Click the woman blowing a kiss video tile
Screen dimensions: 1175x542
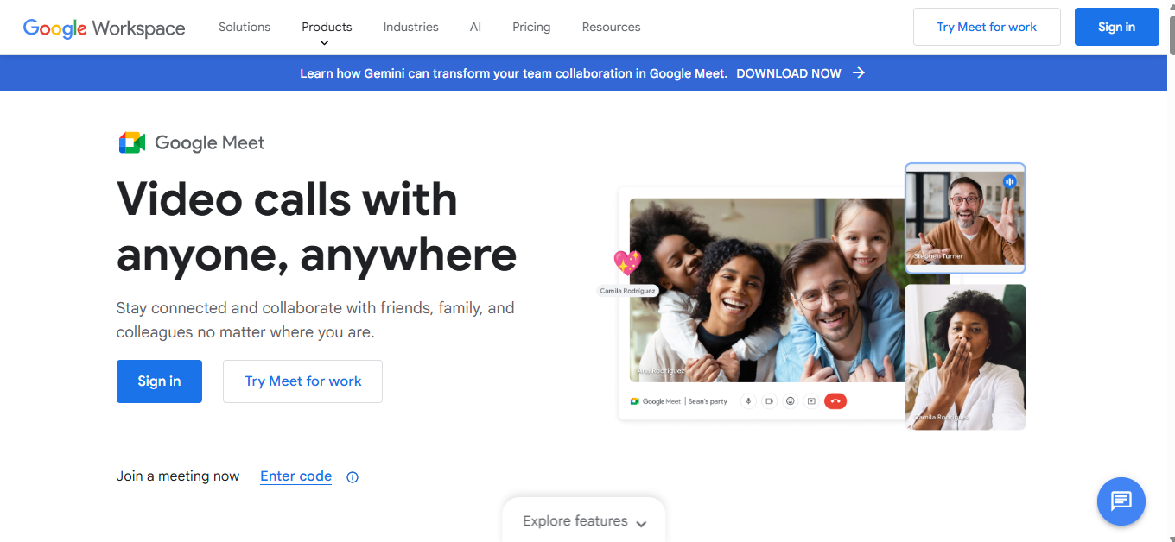tap(965, 357)
